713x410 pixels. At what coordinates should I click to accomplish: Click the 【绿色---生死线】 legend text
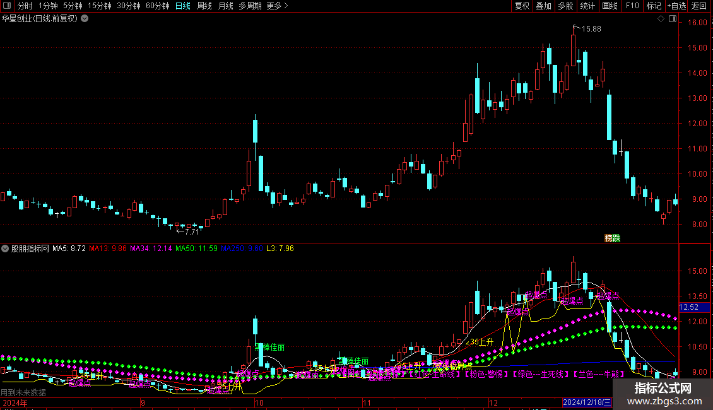coord(540,374)
